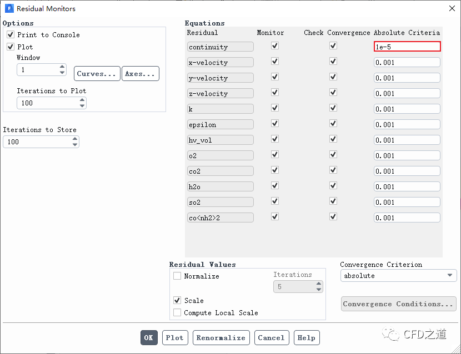This screenshot has width=461, height=354.
Task: Close the Residual Monitors dialog
Action: 450,8
